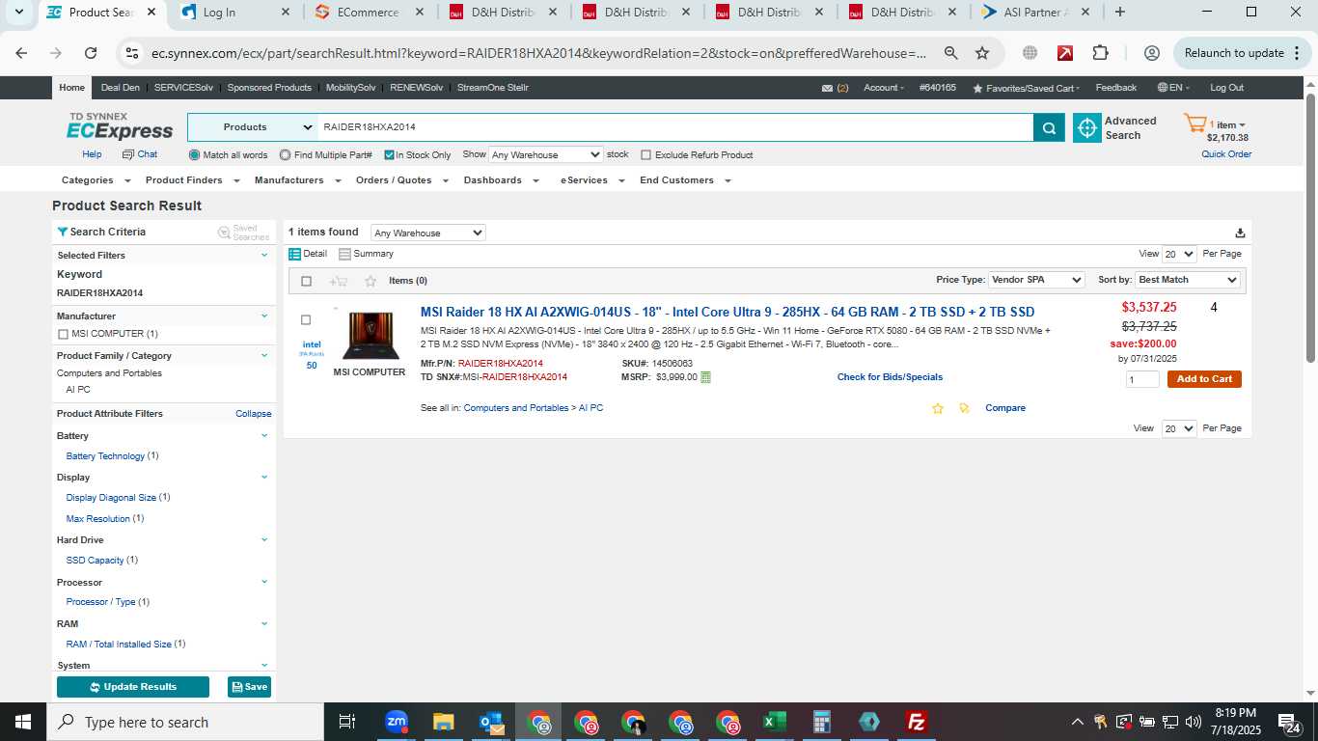Image resolution: width=1318 pixels, height=741 pixels.
Task: Open the Product Finders menu
Action: [x=191, y=180]
